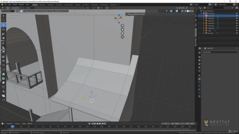Select the Inset Faces tool
239x134 pixels.
click(3, 57)
